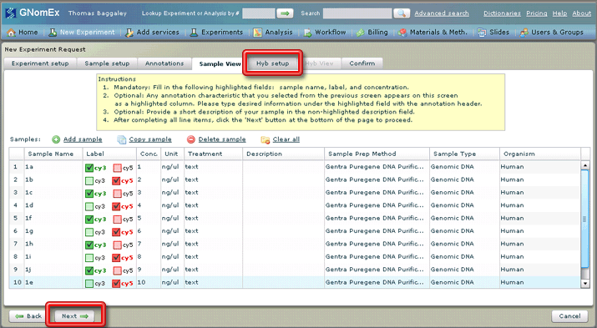
Task: Uncheck cy3 checkbox for sample 1f
Action: tap(89, 220)
